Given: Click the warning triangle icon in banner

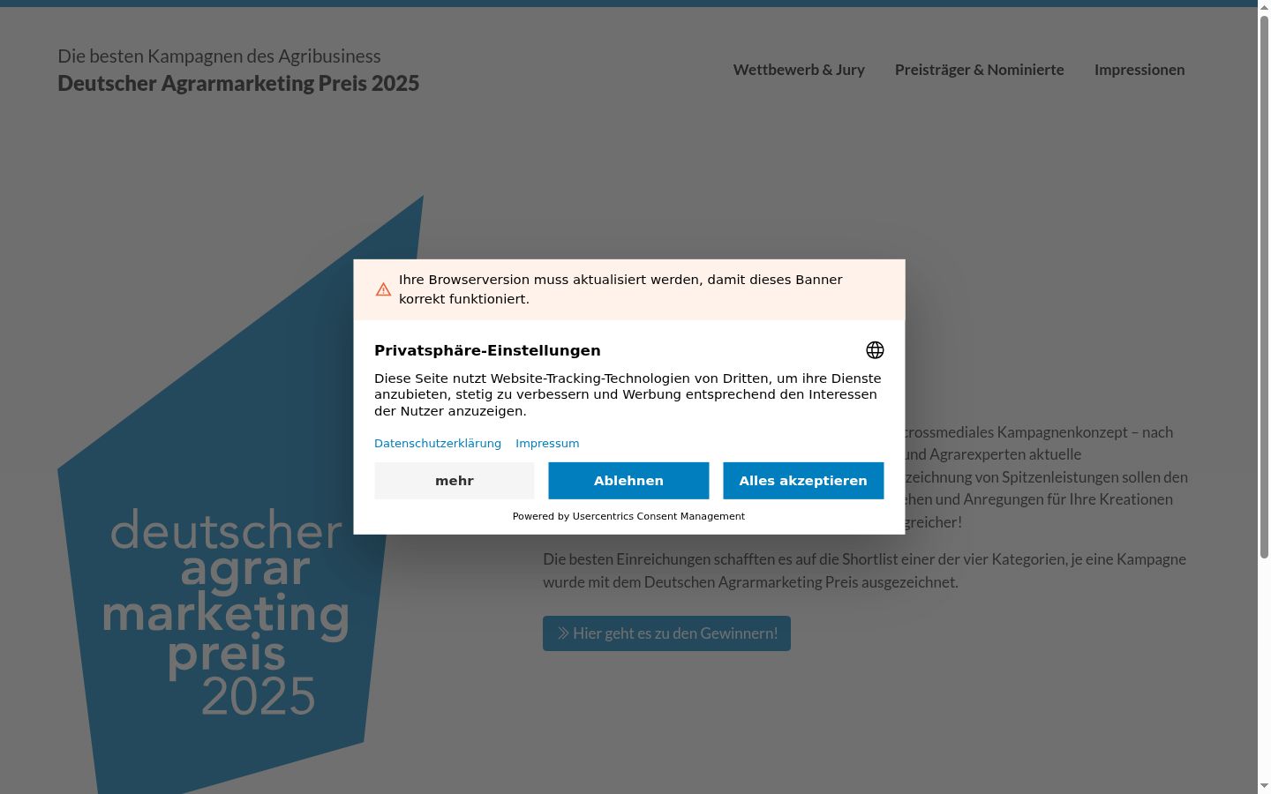Looking at the screenshot, I should (383, 289).
